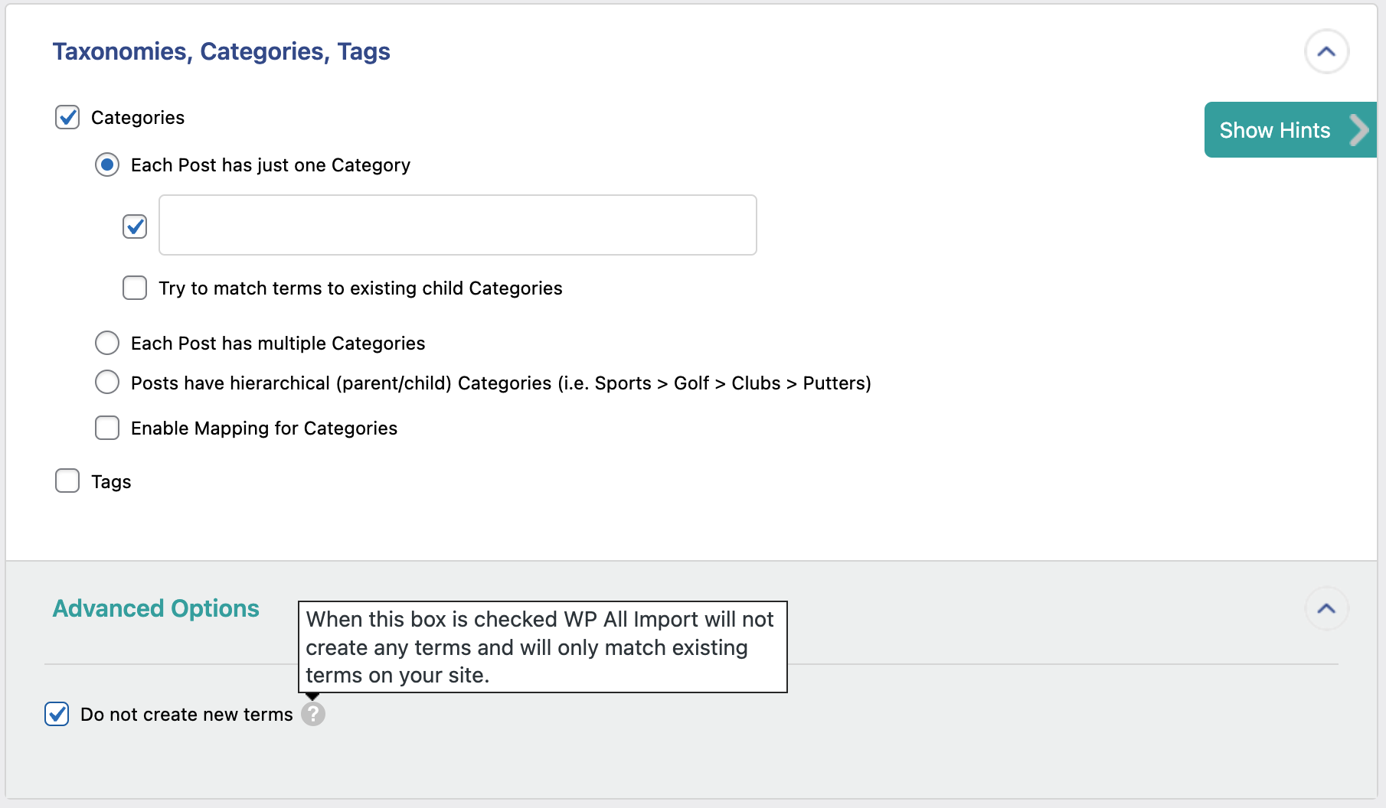Screen dimensions: 1386x808
Task: Click the Taxonomies, Categories, Tags heading
Action: [221, 51]
